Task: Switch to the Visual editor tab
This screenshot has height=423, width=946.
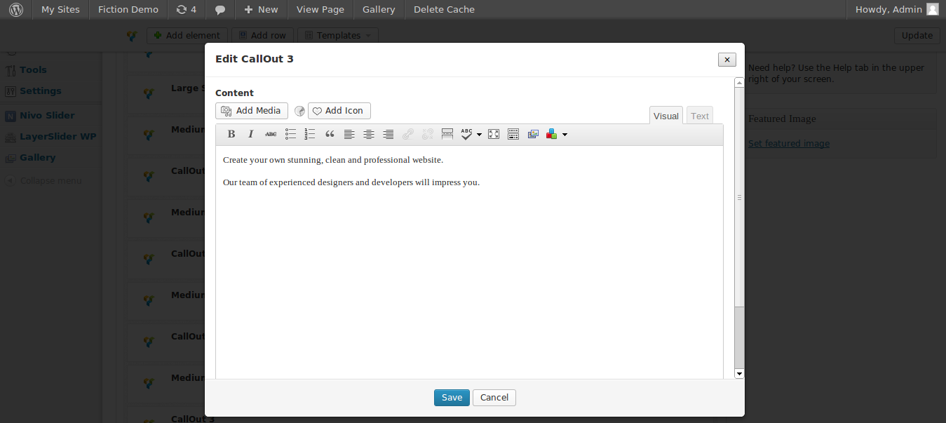Action: [666, 116]
